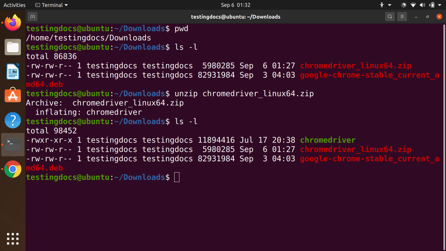446x251 pixels.
Task: Expand the accessibility menu dropdown arrow
Action: [x=389, y=5]
